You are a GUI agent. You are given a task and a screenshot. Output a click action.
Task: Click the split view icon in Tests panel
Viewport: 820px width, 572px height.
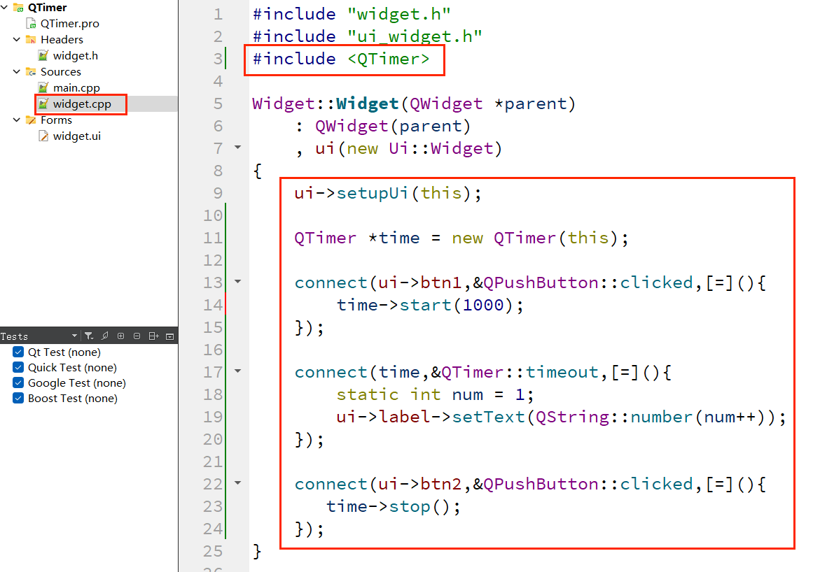tap(154, 336)
